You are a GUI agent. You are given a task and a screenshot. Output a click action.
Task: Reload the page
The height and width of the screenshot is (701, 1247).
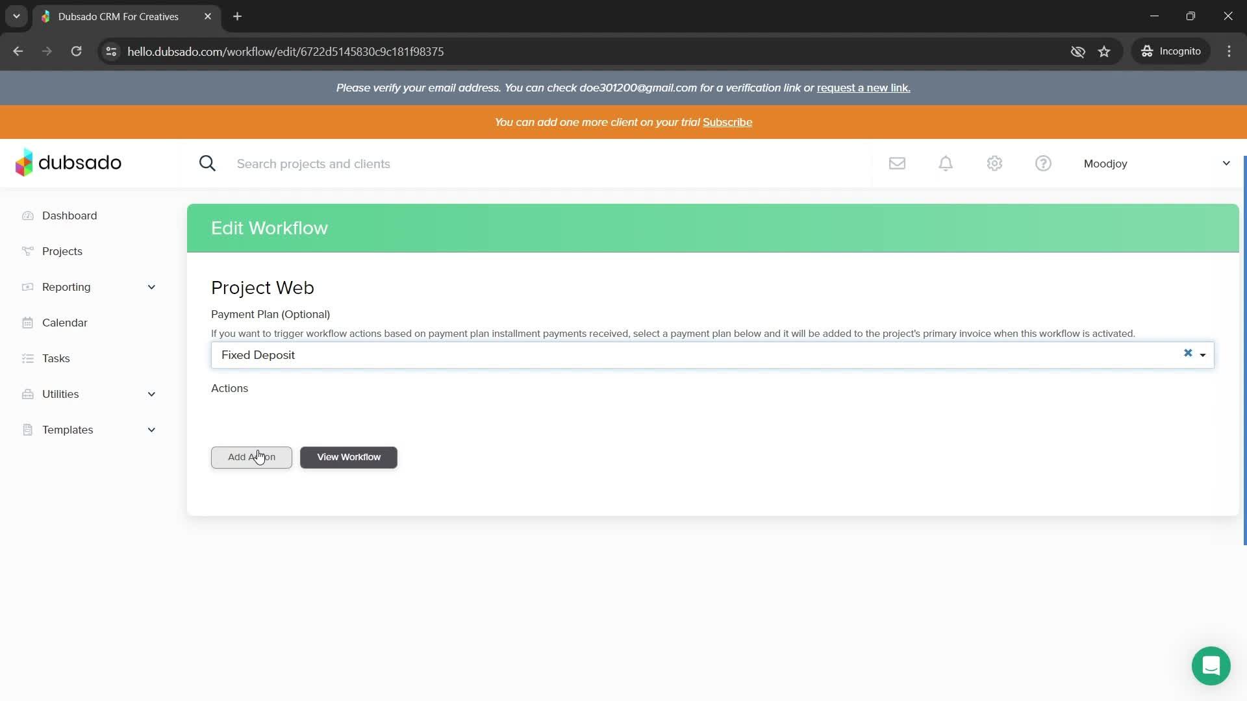76,51
